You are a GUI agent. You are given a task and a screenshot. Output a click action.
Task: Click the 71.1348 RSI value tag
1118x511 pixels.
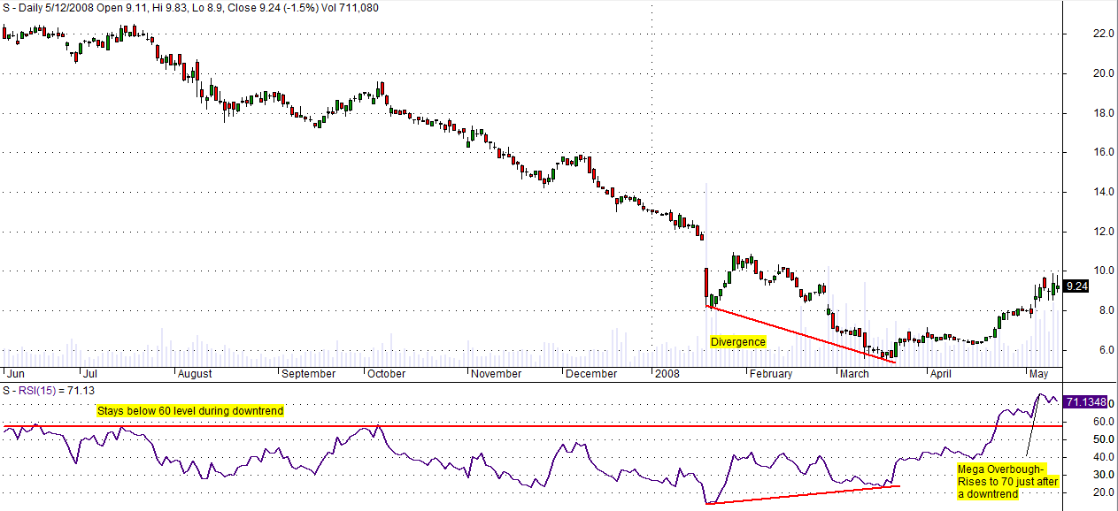[1087, 402]
